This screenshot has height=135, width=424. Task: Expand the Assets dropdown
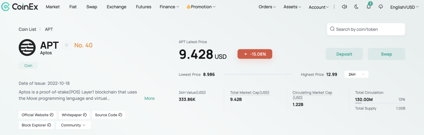292,7
